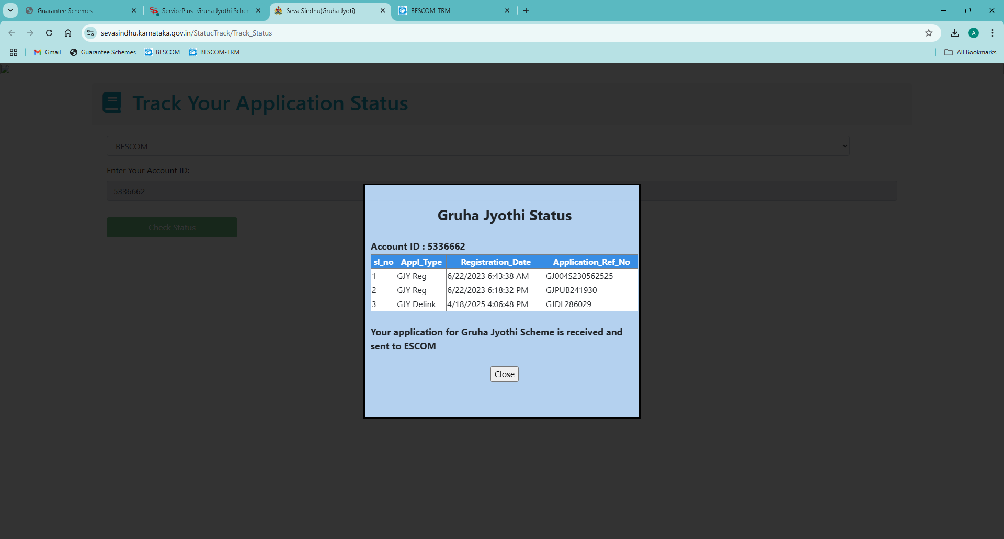The image size is (1004, 539).
Task: Open Chrome three-dot menu
Action: [x=992, y=33]
